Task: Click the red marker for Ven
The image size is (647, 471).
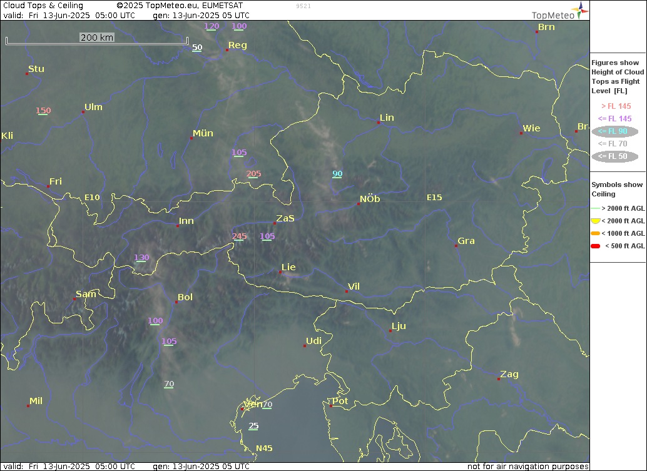Action: click(x=243, y=408)
